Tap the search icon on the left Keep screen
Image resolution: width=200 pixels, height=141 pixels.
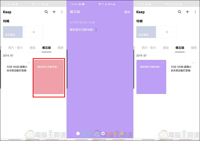[46, 12]
